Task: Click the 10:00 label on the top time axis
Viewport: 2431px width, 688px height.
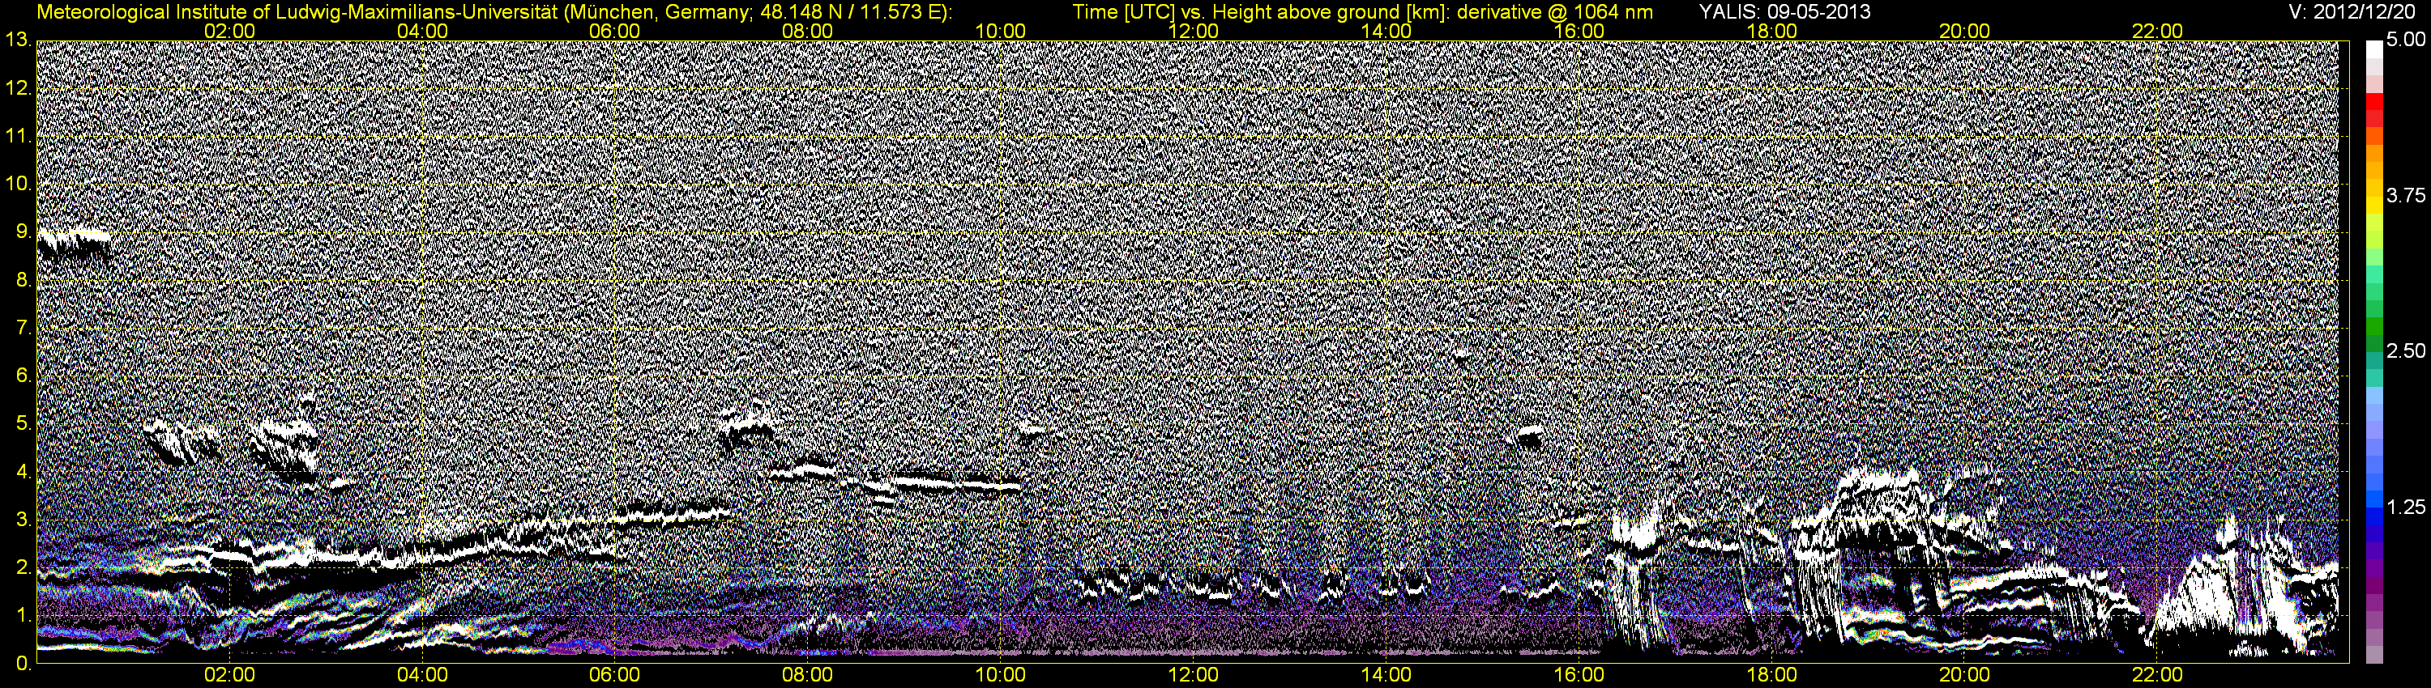Action: (1000, 31)
